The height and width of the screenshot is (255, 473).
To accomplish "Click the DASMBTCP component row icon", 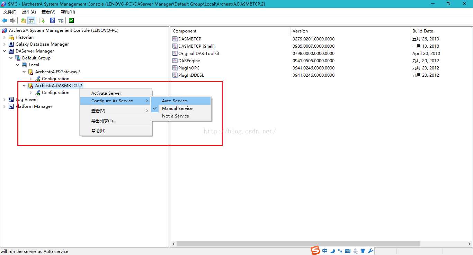I will [x=175, y=39].
